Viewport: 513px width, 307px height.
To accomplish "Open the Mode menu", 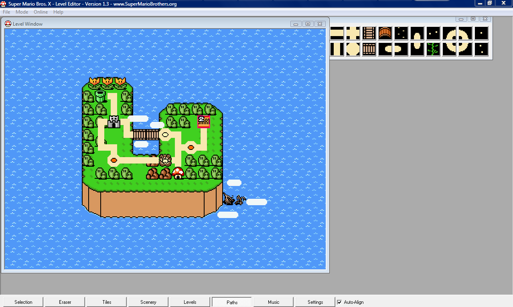I will 22,12.
